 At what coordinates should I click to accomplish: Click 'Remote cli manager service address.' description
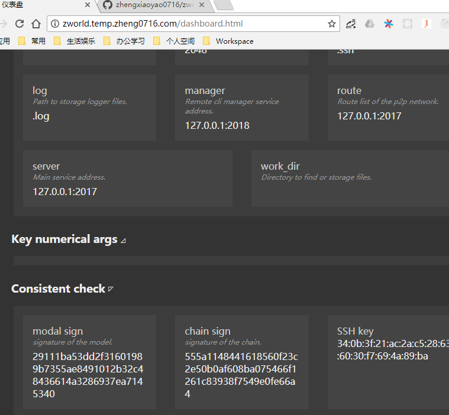(x=232, y=106)
